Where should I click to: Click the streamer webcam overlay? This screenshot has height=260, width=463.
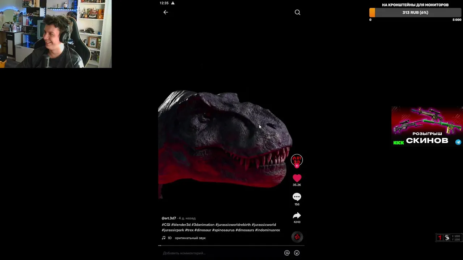[56, 34]
